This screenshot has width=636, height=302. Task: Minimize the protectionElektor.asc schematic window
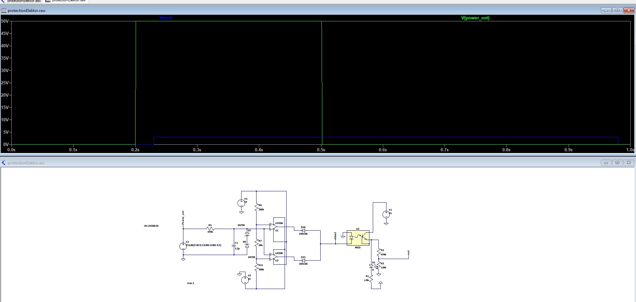(606, 163)
